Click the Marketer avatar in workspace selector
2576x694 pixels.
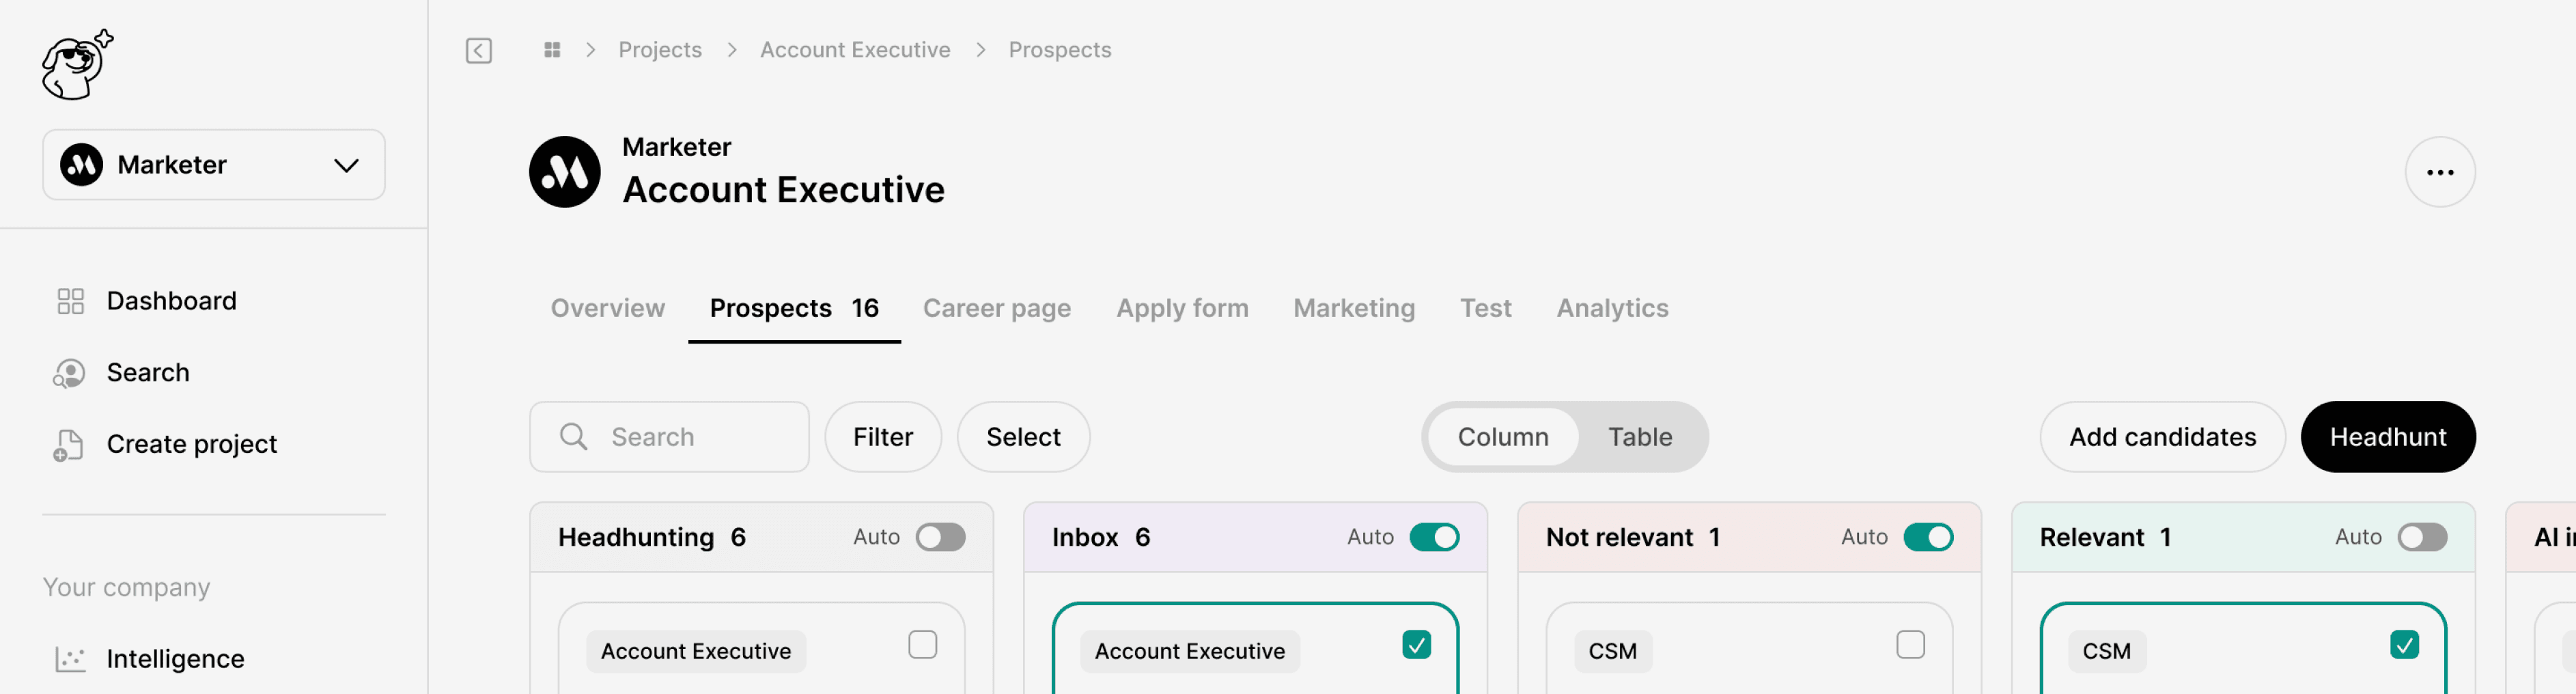pos(82,165)
